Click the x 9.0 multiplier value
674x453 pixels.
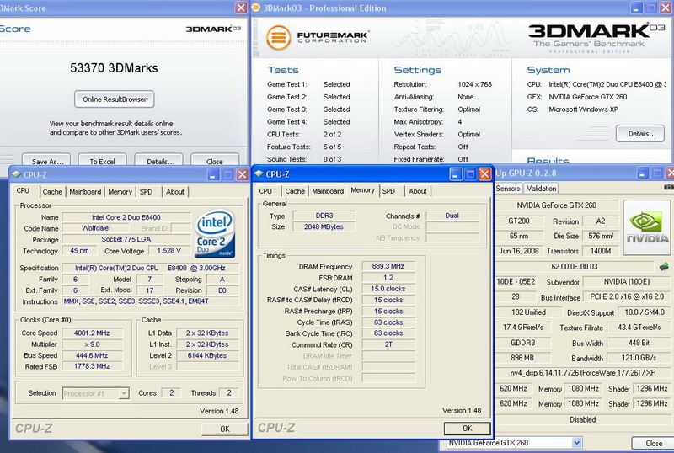(92, 344)
